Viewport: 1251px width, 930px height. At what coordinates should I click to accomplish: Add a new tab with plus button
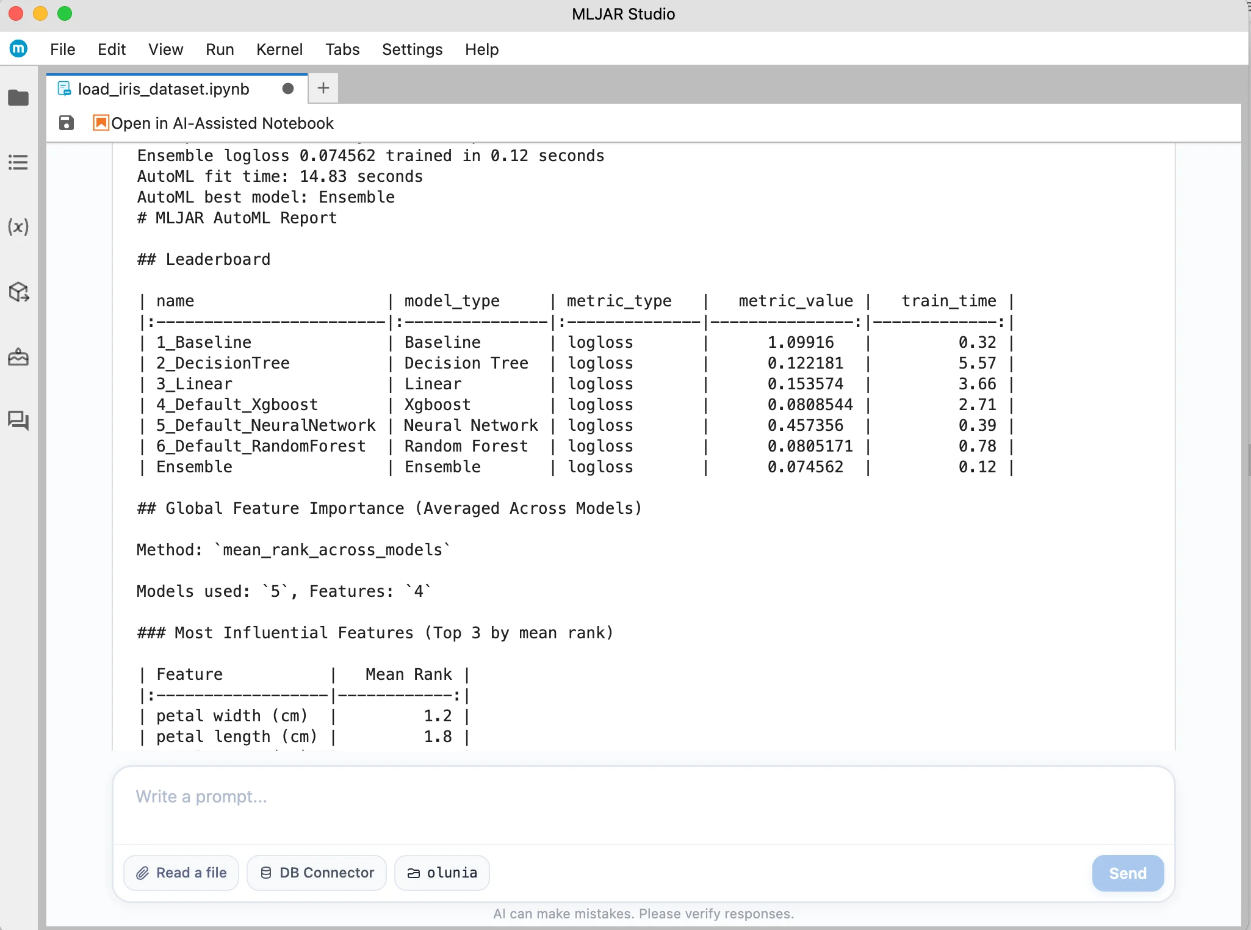tap(323, 88)
